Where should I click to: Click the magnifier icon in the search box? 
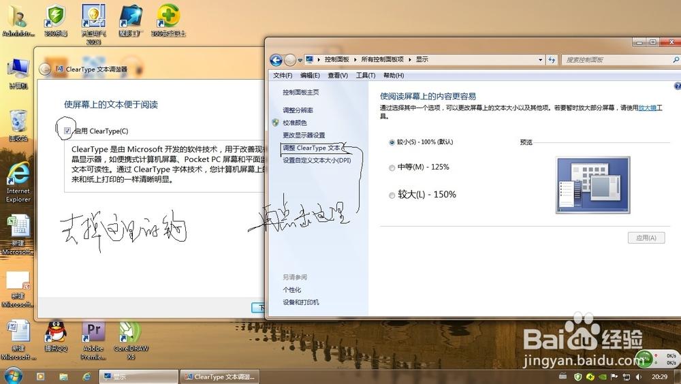click(x=676, y=59)
